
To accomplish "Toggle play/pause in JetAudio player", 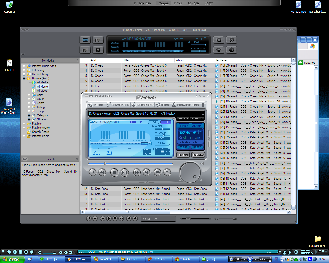I will click(125, 172).
